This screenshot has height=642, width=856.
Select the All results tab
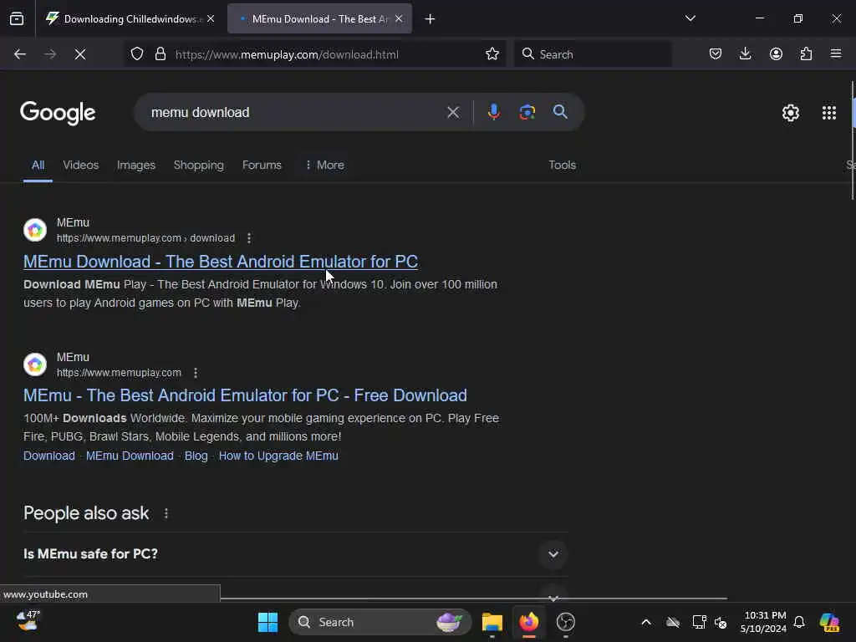coord(38,165)
